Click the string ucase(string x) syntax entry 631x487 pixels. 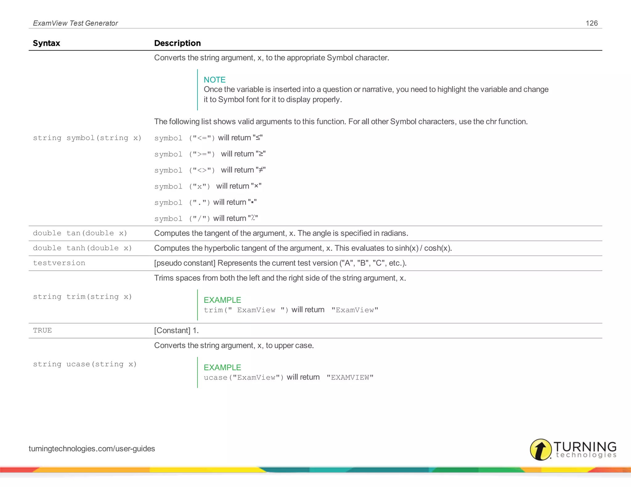85,364
